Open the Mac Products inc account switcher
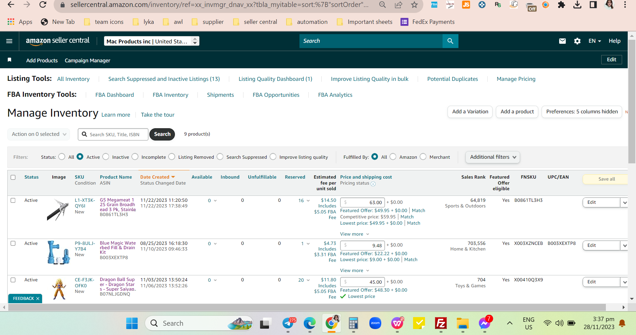This screenshot has height=335, width=636. [x=152, y=41]
